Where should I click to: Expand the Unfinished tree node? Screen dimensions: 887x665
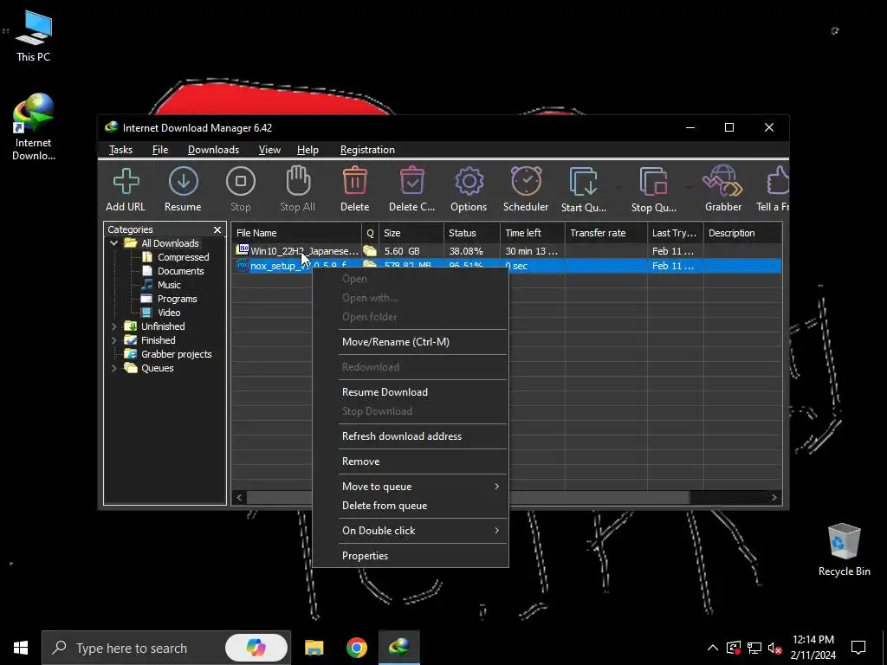click(113, 326)
